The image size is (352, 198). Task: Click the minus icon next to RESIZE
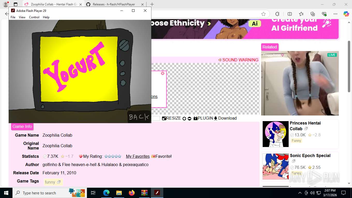pyautogui.click(x=189, y=119)
